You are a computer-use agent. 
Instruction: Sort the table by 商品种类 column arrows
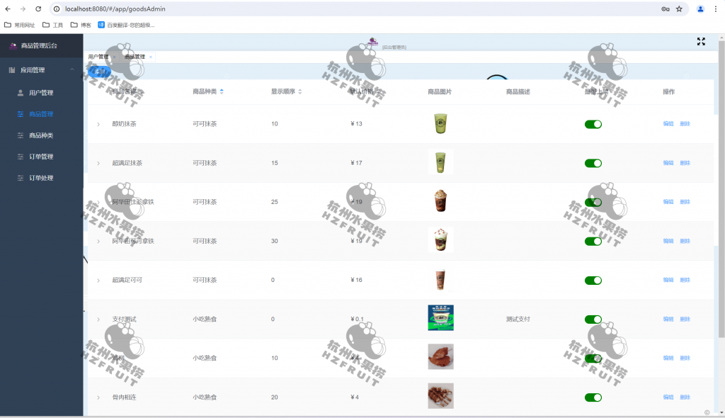click(x=222, y=92)
